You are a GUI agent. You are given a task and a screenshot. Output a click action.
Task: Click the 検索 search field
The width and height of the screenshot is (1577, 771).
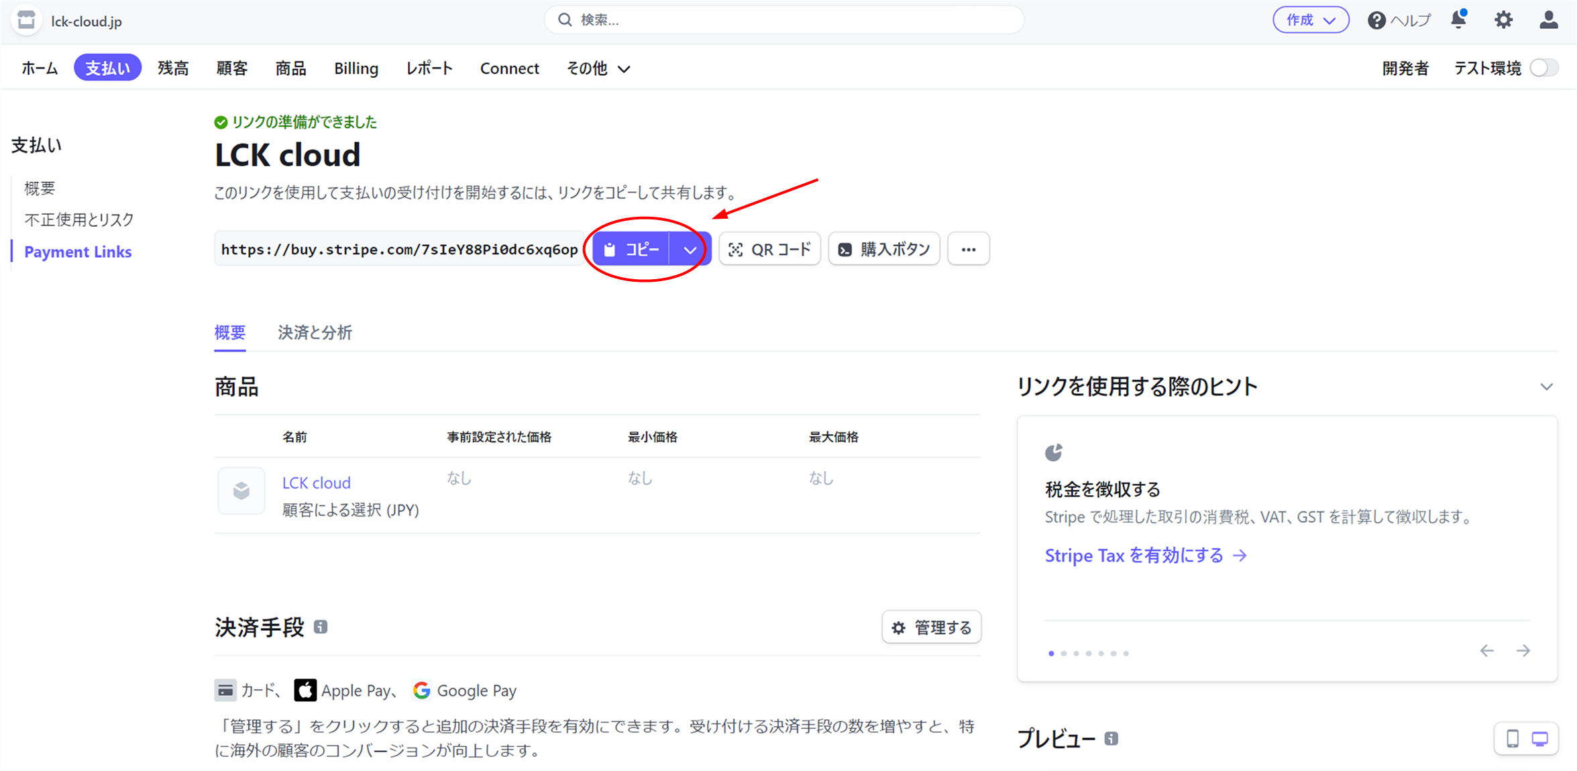coord(783,19)
